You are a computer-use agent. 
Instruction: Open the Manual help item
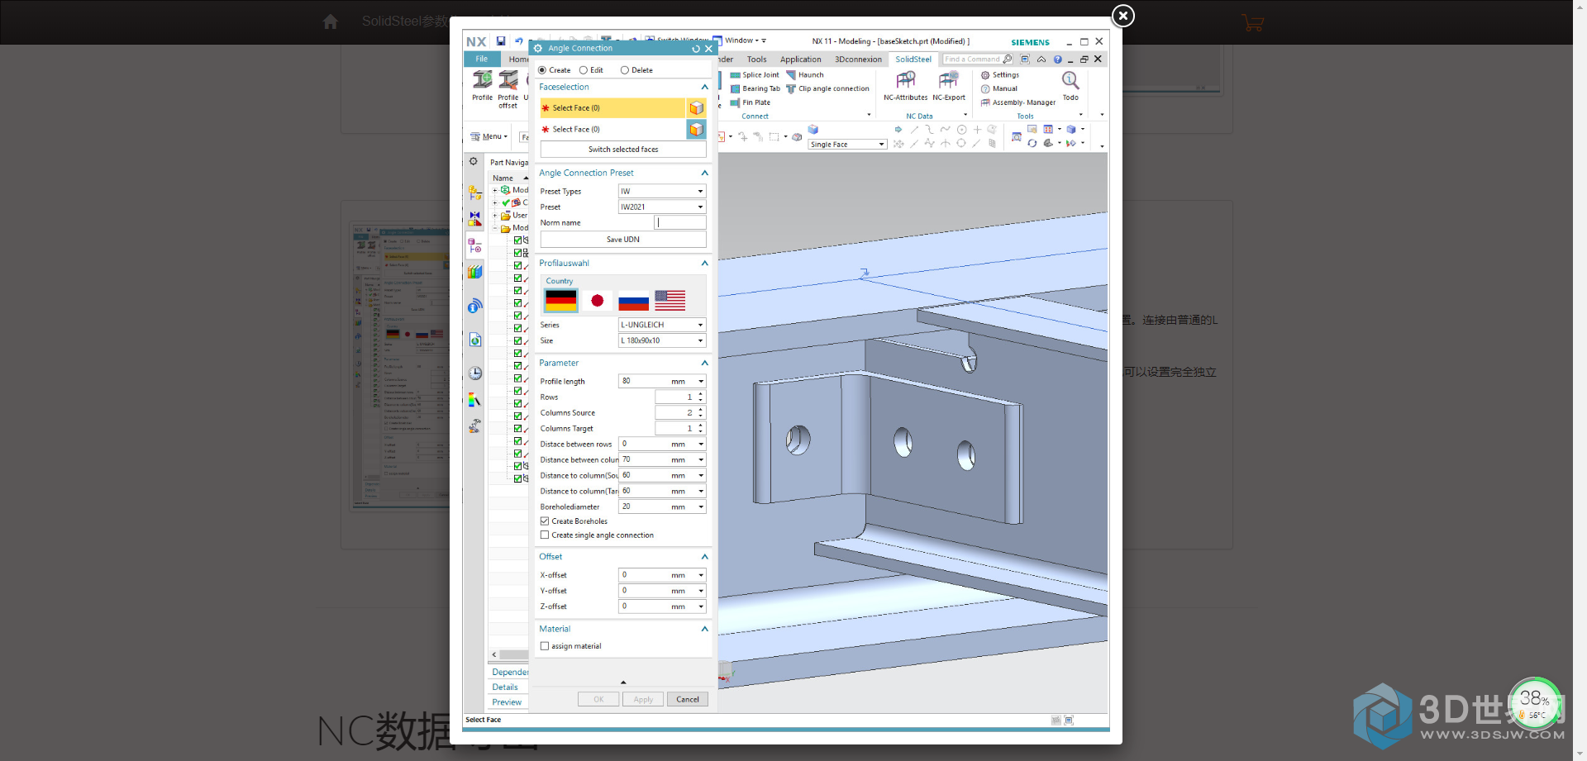point(999,89)
